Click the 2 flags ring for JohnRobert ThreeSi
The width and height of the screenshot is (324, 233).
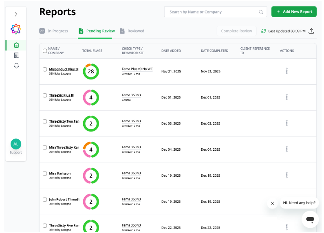tap(91, 202)
